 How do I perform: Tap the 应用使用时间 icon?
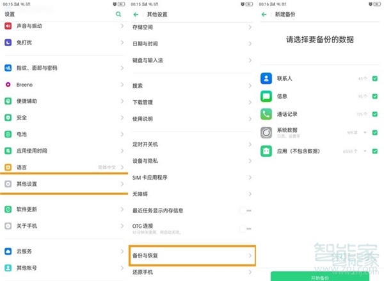8,151
